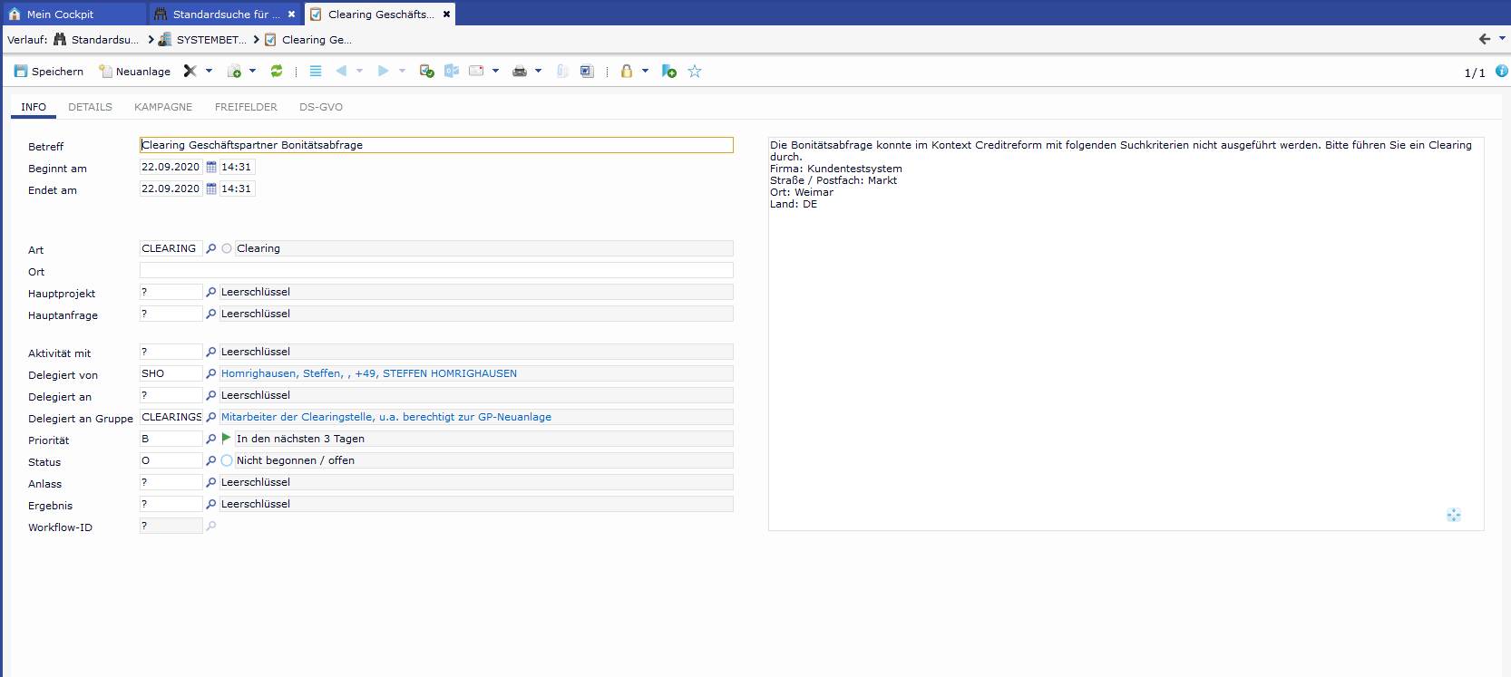The width and height of the screenshot is (1511, 677).
Task: Click the green refresh icon in toolbar
Action: pyautogui.click(x=277, y=71)
